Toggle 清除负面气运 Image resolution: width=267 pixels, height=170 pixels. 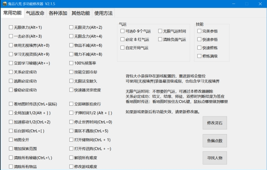160,39
